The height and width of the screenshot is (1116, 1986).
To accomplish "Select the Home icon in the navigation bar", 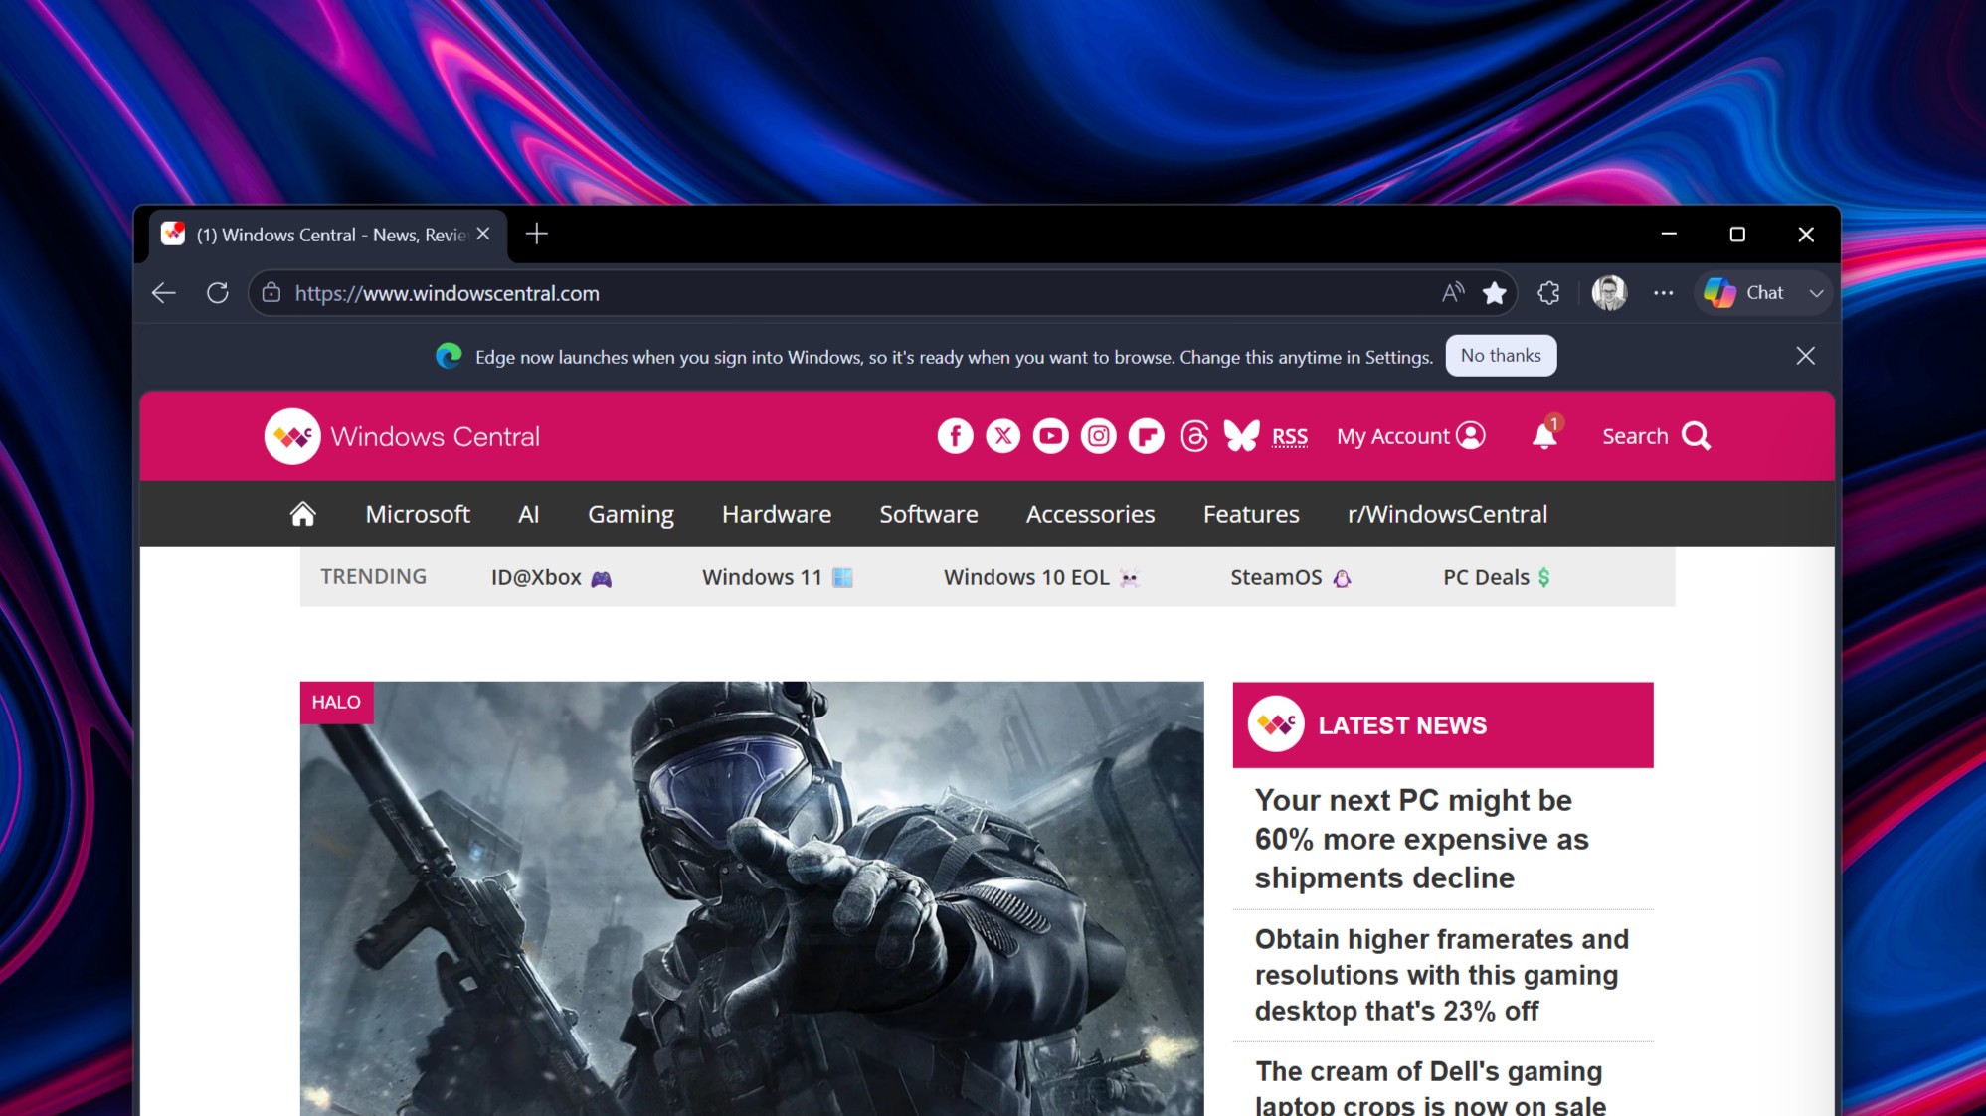I will (301, 513).
